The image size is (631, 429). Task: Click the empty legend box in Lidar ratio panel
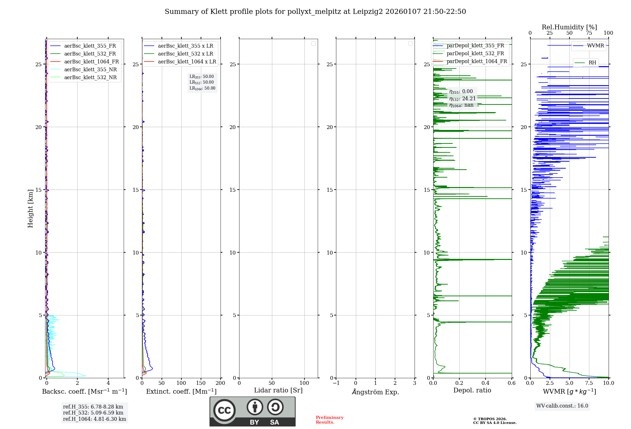(313, 44)
